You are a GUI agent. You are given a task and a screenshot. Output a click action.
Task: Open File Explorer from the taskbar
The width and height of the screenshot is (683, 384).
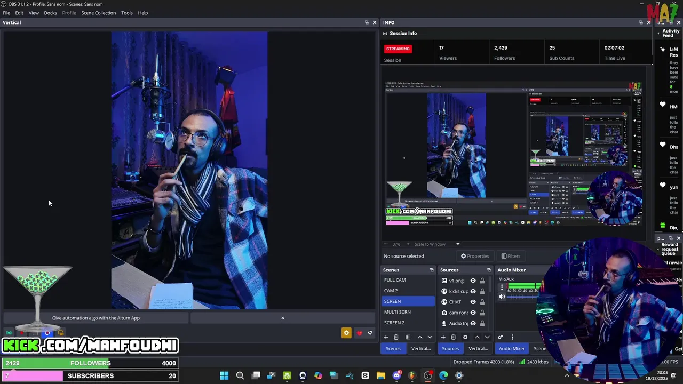pyautogui.click(x=380, y=375)
